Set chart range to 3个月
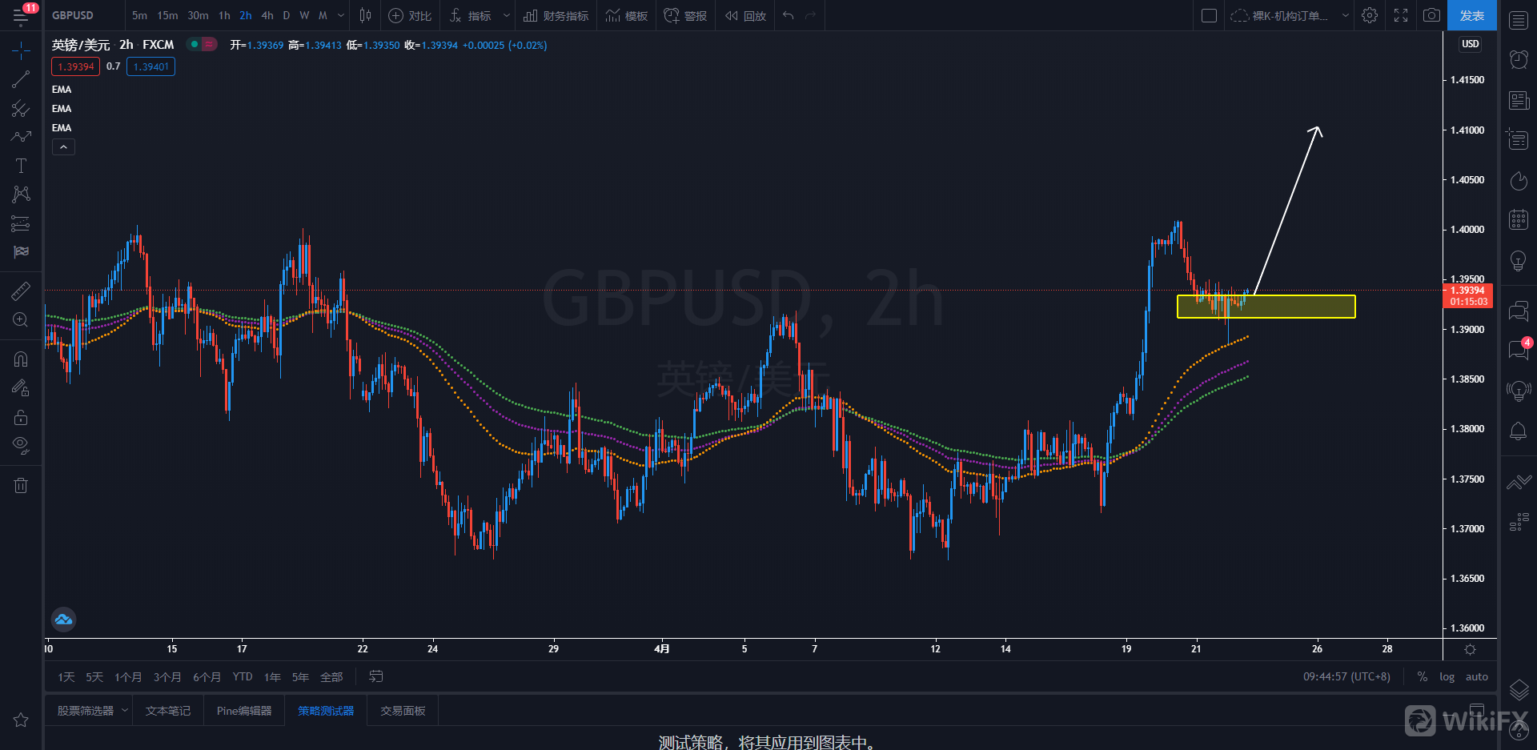The width and height of the screenshot is (1537, 750). 167,677
